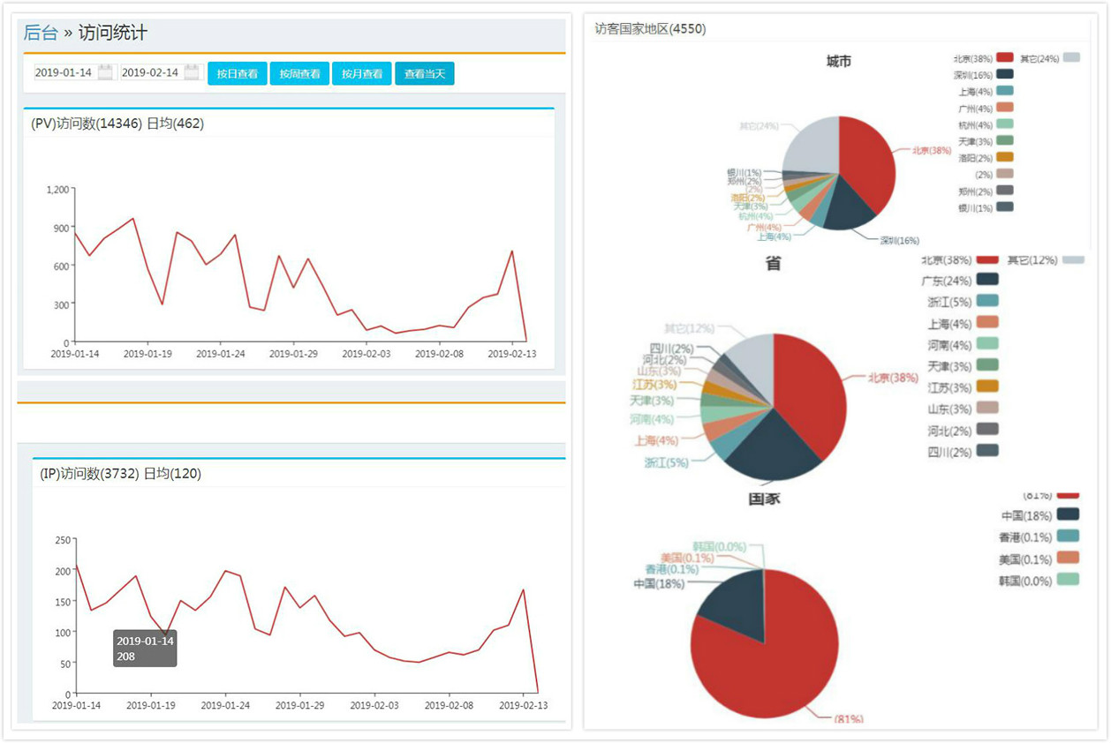Toggle 香港(0.1%) legend swatch in country chart
This screenshot has width=1111, height=743.
pos(1068,536)
